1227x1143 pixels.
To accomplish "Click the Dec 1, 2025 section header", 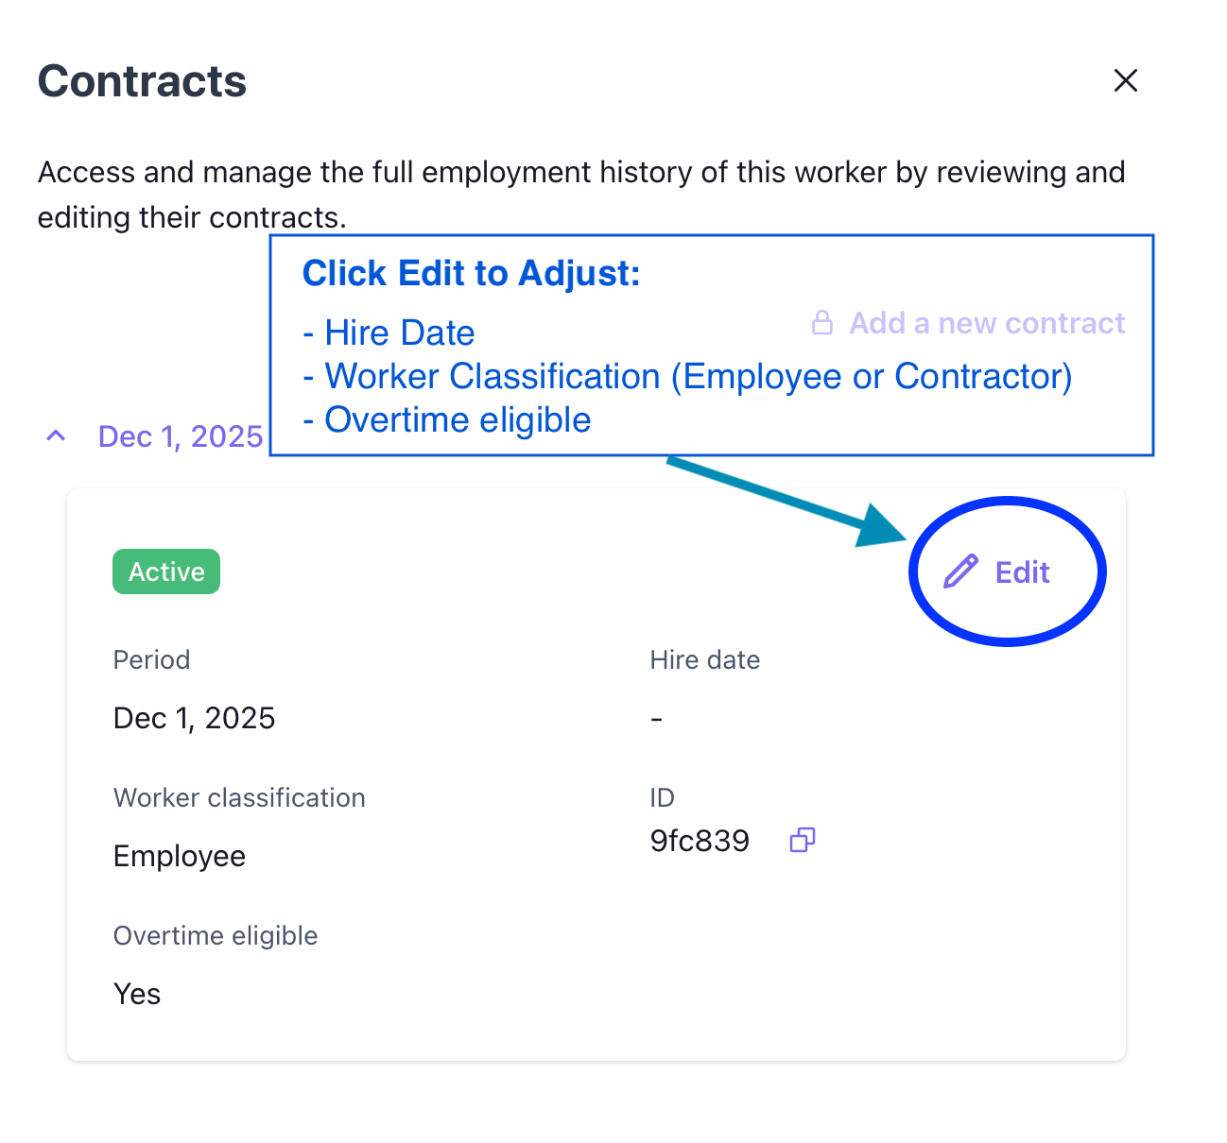I will 180,436.
